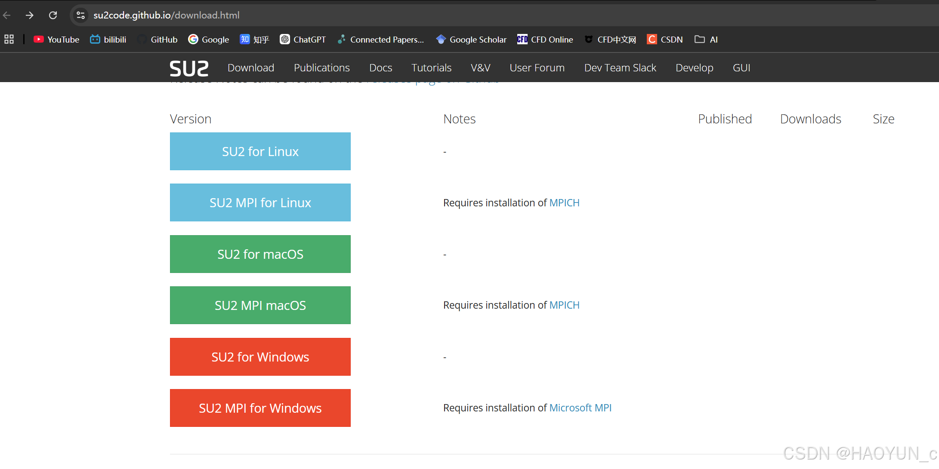939x469 pixels.
Task: Click the browser forward arrow
Action: tap(29, 15)
